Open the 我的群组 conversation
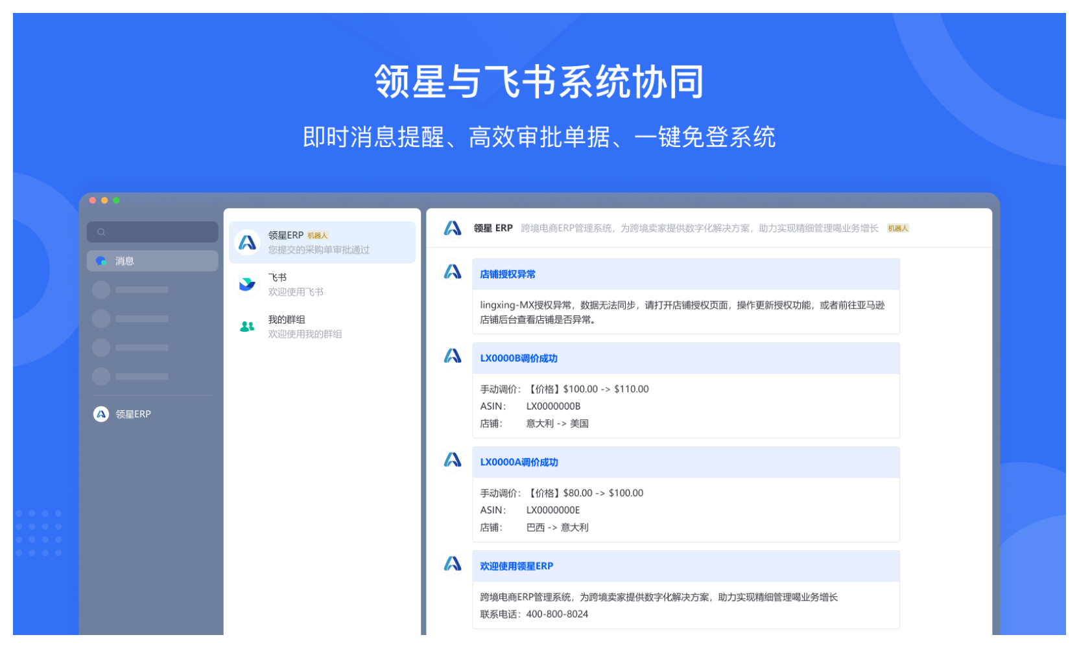This screenshot has width=1079, height=648. click(x=322, y=327)
